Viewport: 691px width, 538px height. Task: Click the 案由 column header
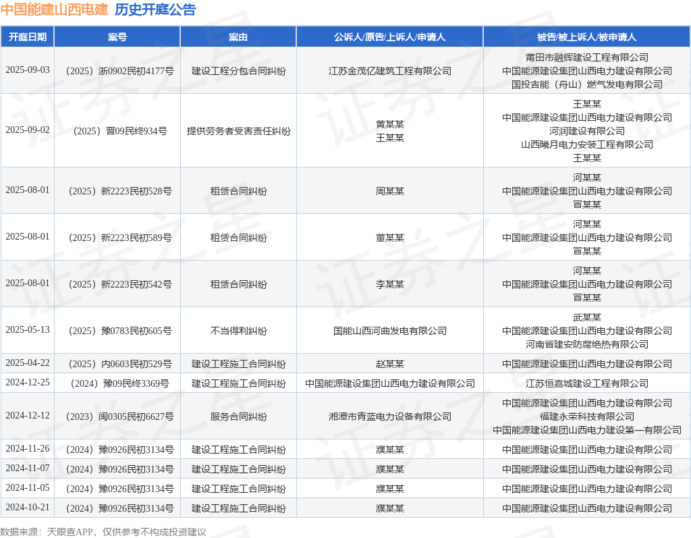point(238,37)
